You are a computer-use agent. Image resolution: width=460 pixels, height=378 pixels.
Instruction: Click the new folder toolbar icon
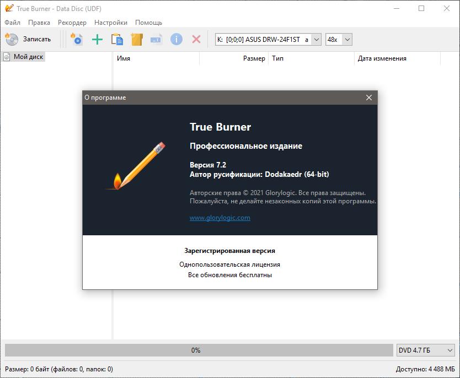click(136, 39)
